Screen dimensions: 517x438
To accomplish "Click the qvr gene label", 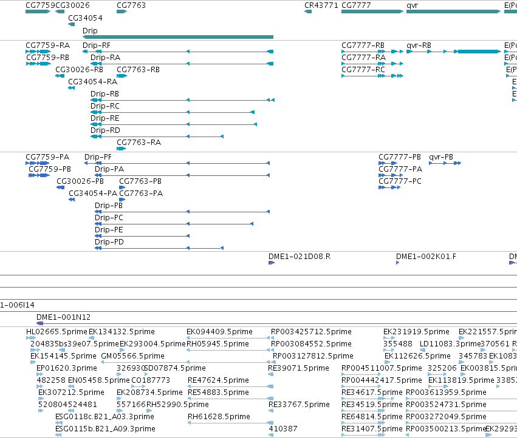I will (412, 5).
